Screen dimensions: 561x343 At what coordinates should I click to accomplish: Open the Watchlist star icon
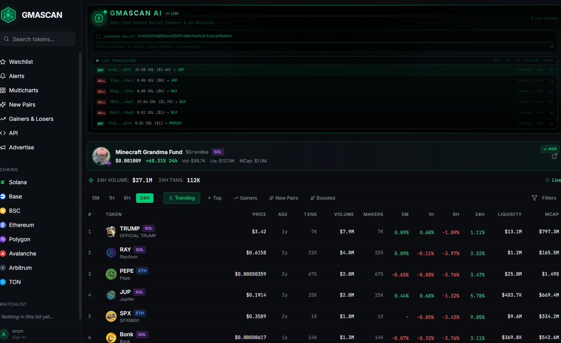(x=3, y=62)
